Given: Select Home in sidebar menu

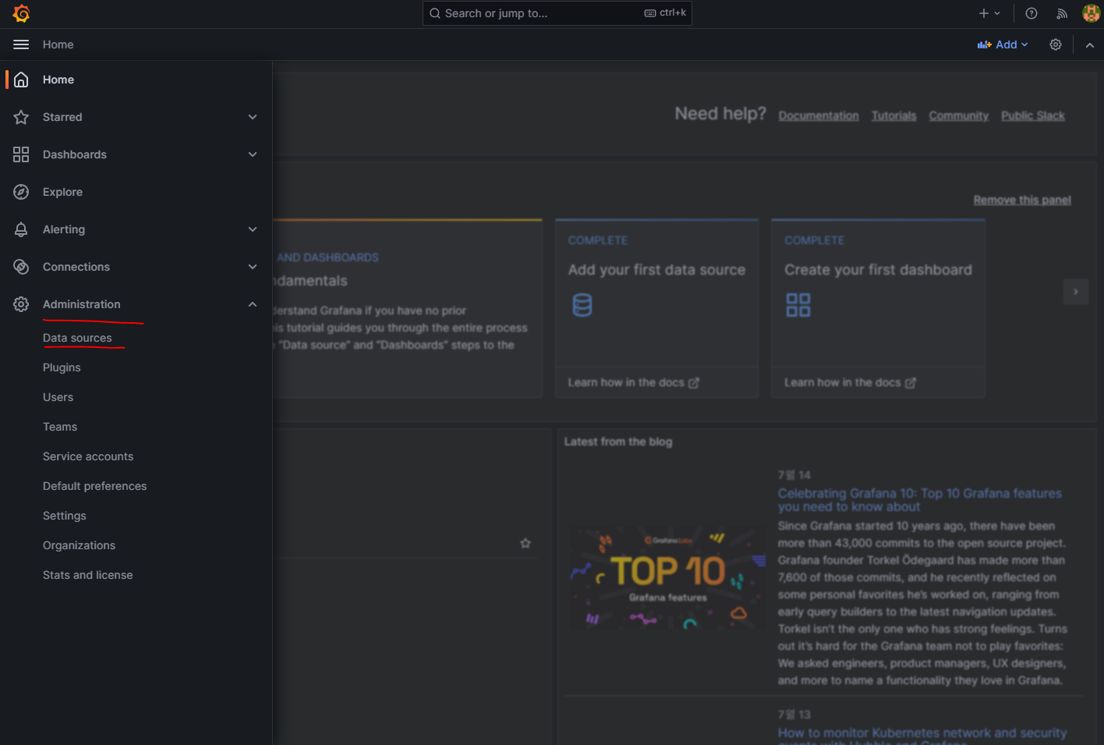Looking at the screenshot, I should (x=58, y=80).
